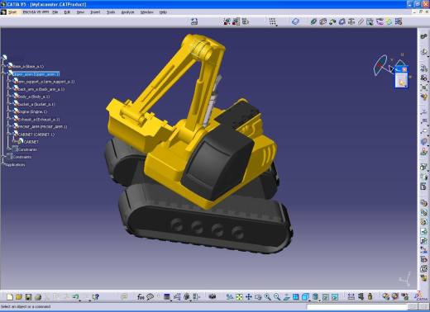Image resolution: width=430 pixels, height=312 pixels.
Task: Open the Isometric View cube dropdown
Action: coord(305,297)
